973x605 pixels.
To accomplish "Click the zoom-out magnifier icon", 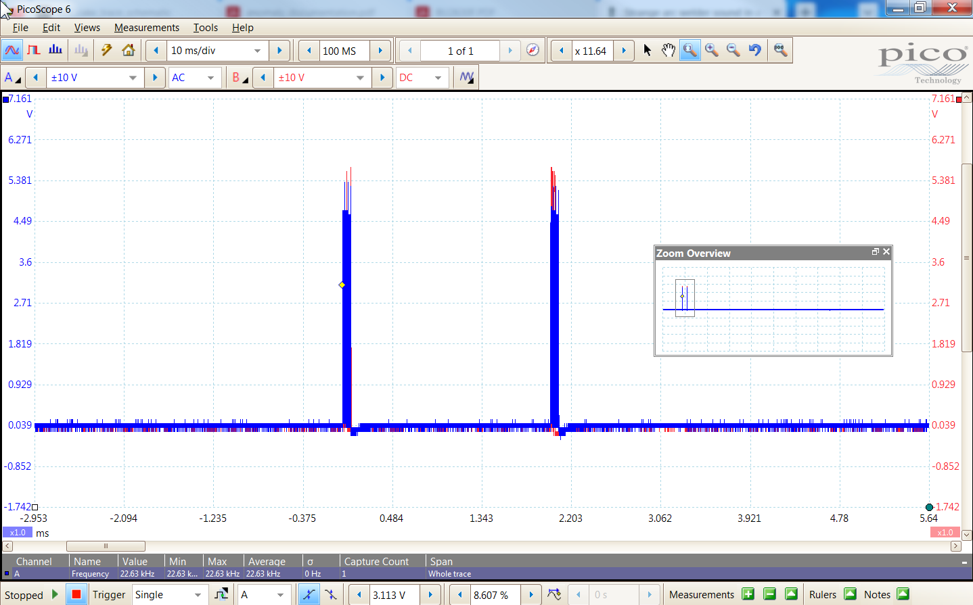I will coord(733,51).
